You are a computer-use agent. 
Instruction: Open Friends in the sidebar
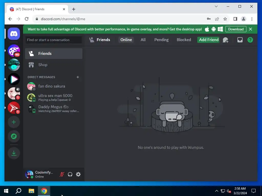coord(54,54)
